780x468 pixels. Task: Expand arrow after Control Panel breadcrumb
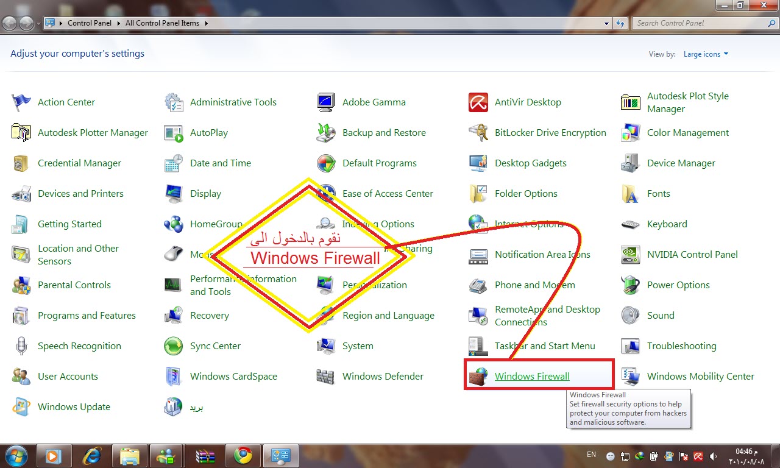point(120,23)
